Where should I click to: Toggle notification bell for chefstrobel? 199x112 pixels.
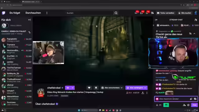click(96, 88)
